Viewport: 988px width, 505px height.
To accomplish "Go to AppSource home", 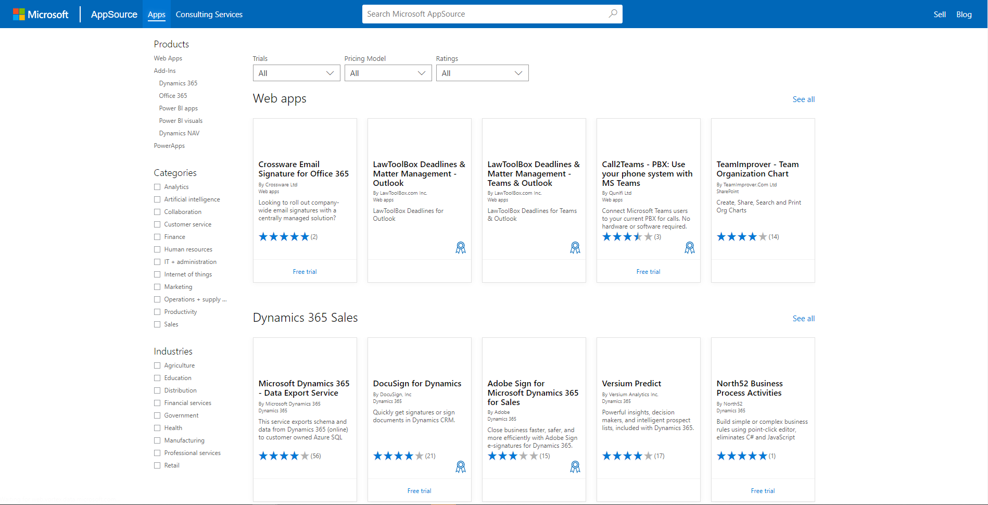I will pos(114,15).
